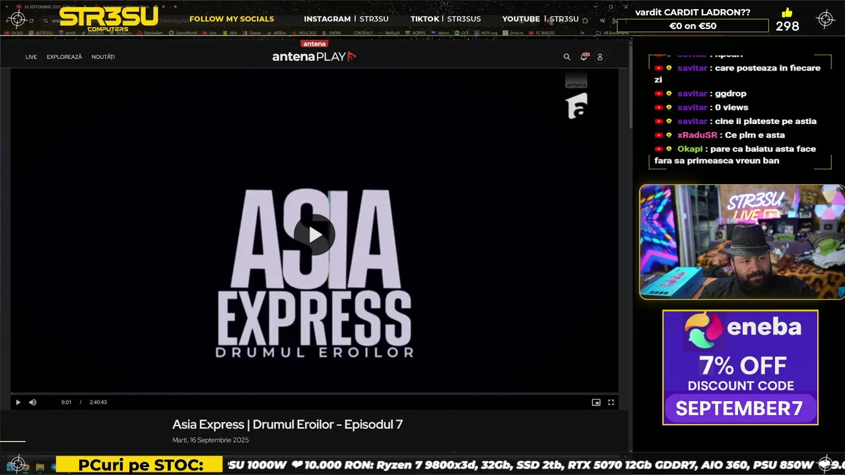Screen dimensions: 845x475
Task: Switch the video to fullscreen
Action: point(611,402)
